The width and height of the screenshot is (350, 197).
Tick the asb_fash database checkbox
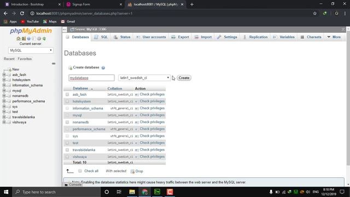pyautogui.click(x=67, y=95)
